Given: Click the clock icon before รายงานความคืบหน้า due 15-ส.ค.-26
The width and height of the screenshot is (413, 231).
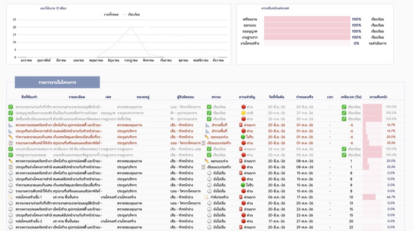Looking at the screenshot, I should click(11, 191).
